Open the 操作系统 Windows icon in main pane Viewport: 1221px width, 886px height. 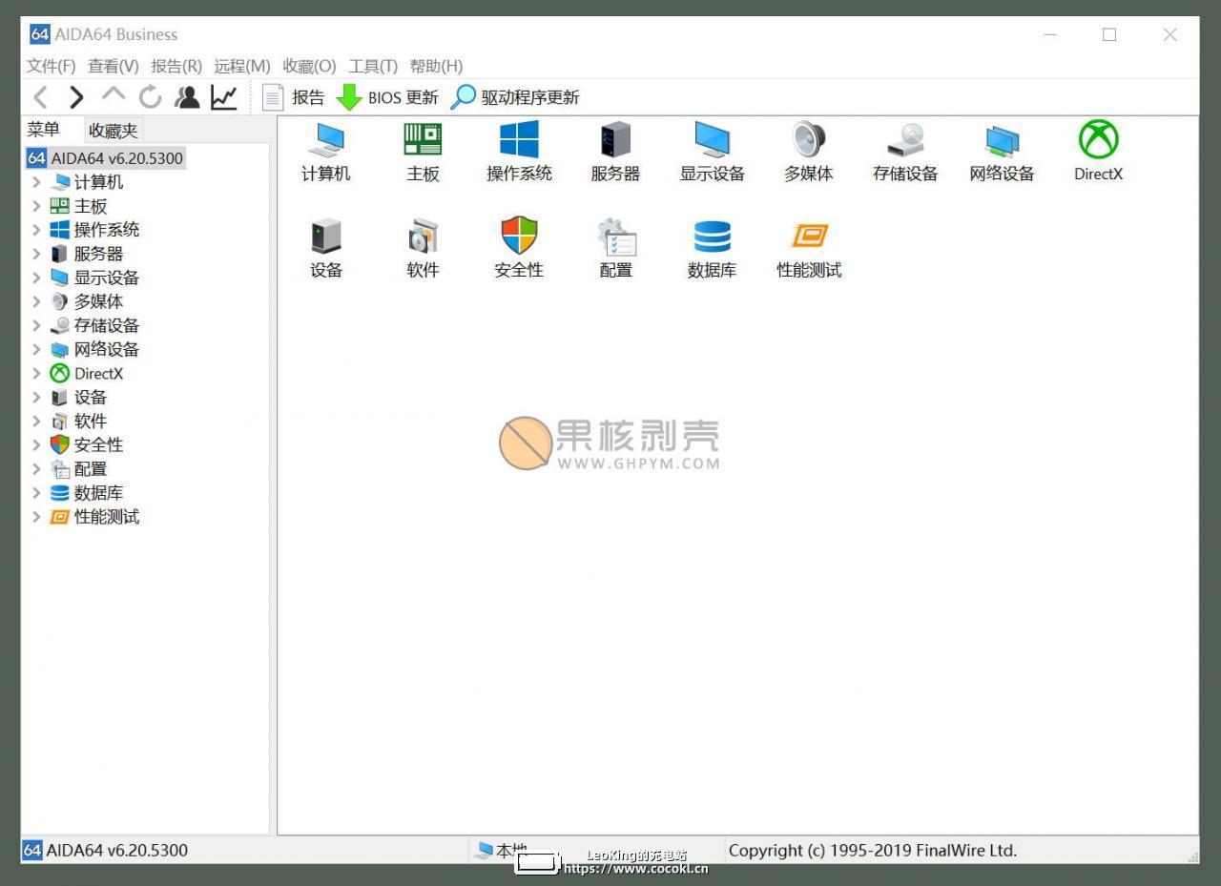[519, 152]
